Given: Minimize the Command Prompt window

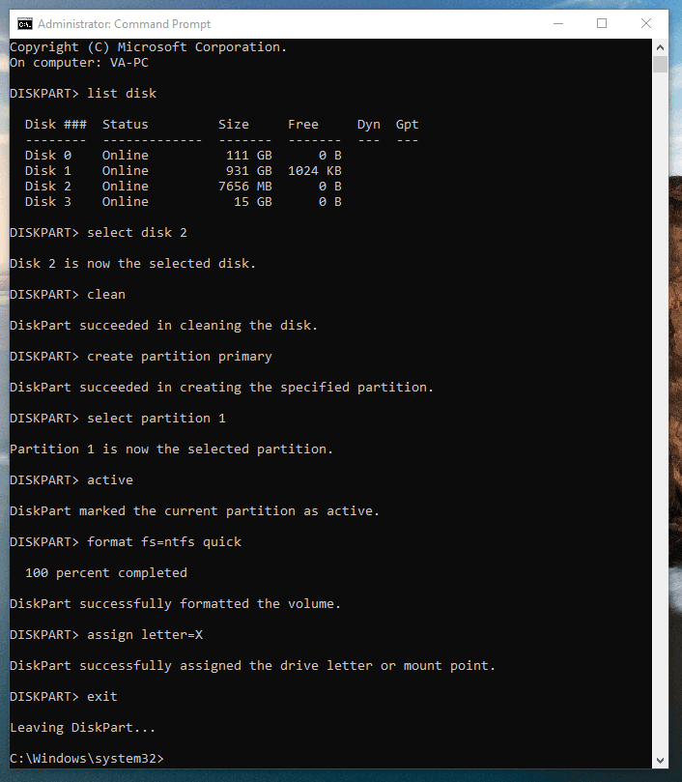Looking at the screenshot, I should click(x=558, y=23).
